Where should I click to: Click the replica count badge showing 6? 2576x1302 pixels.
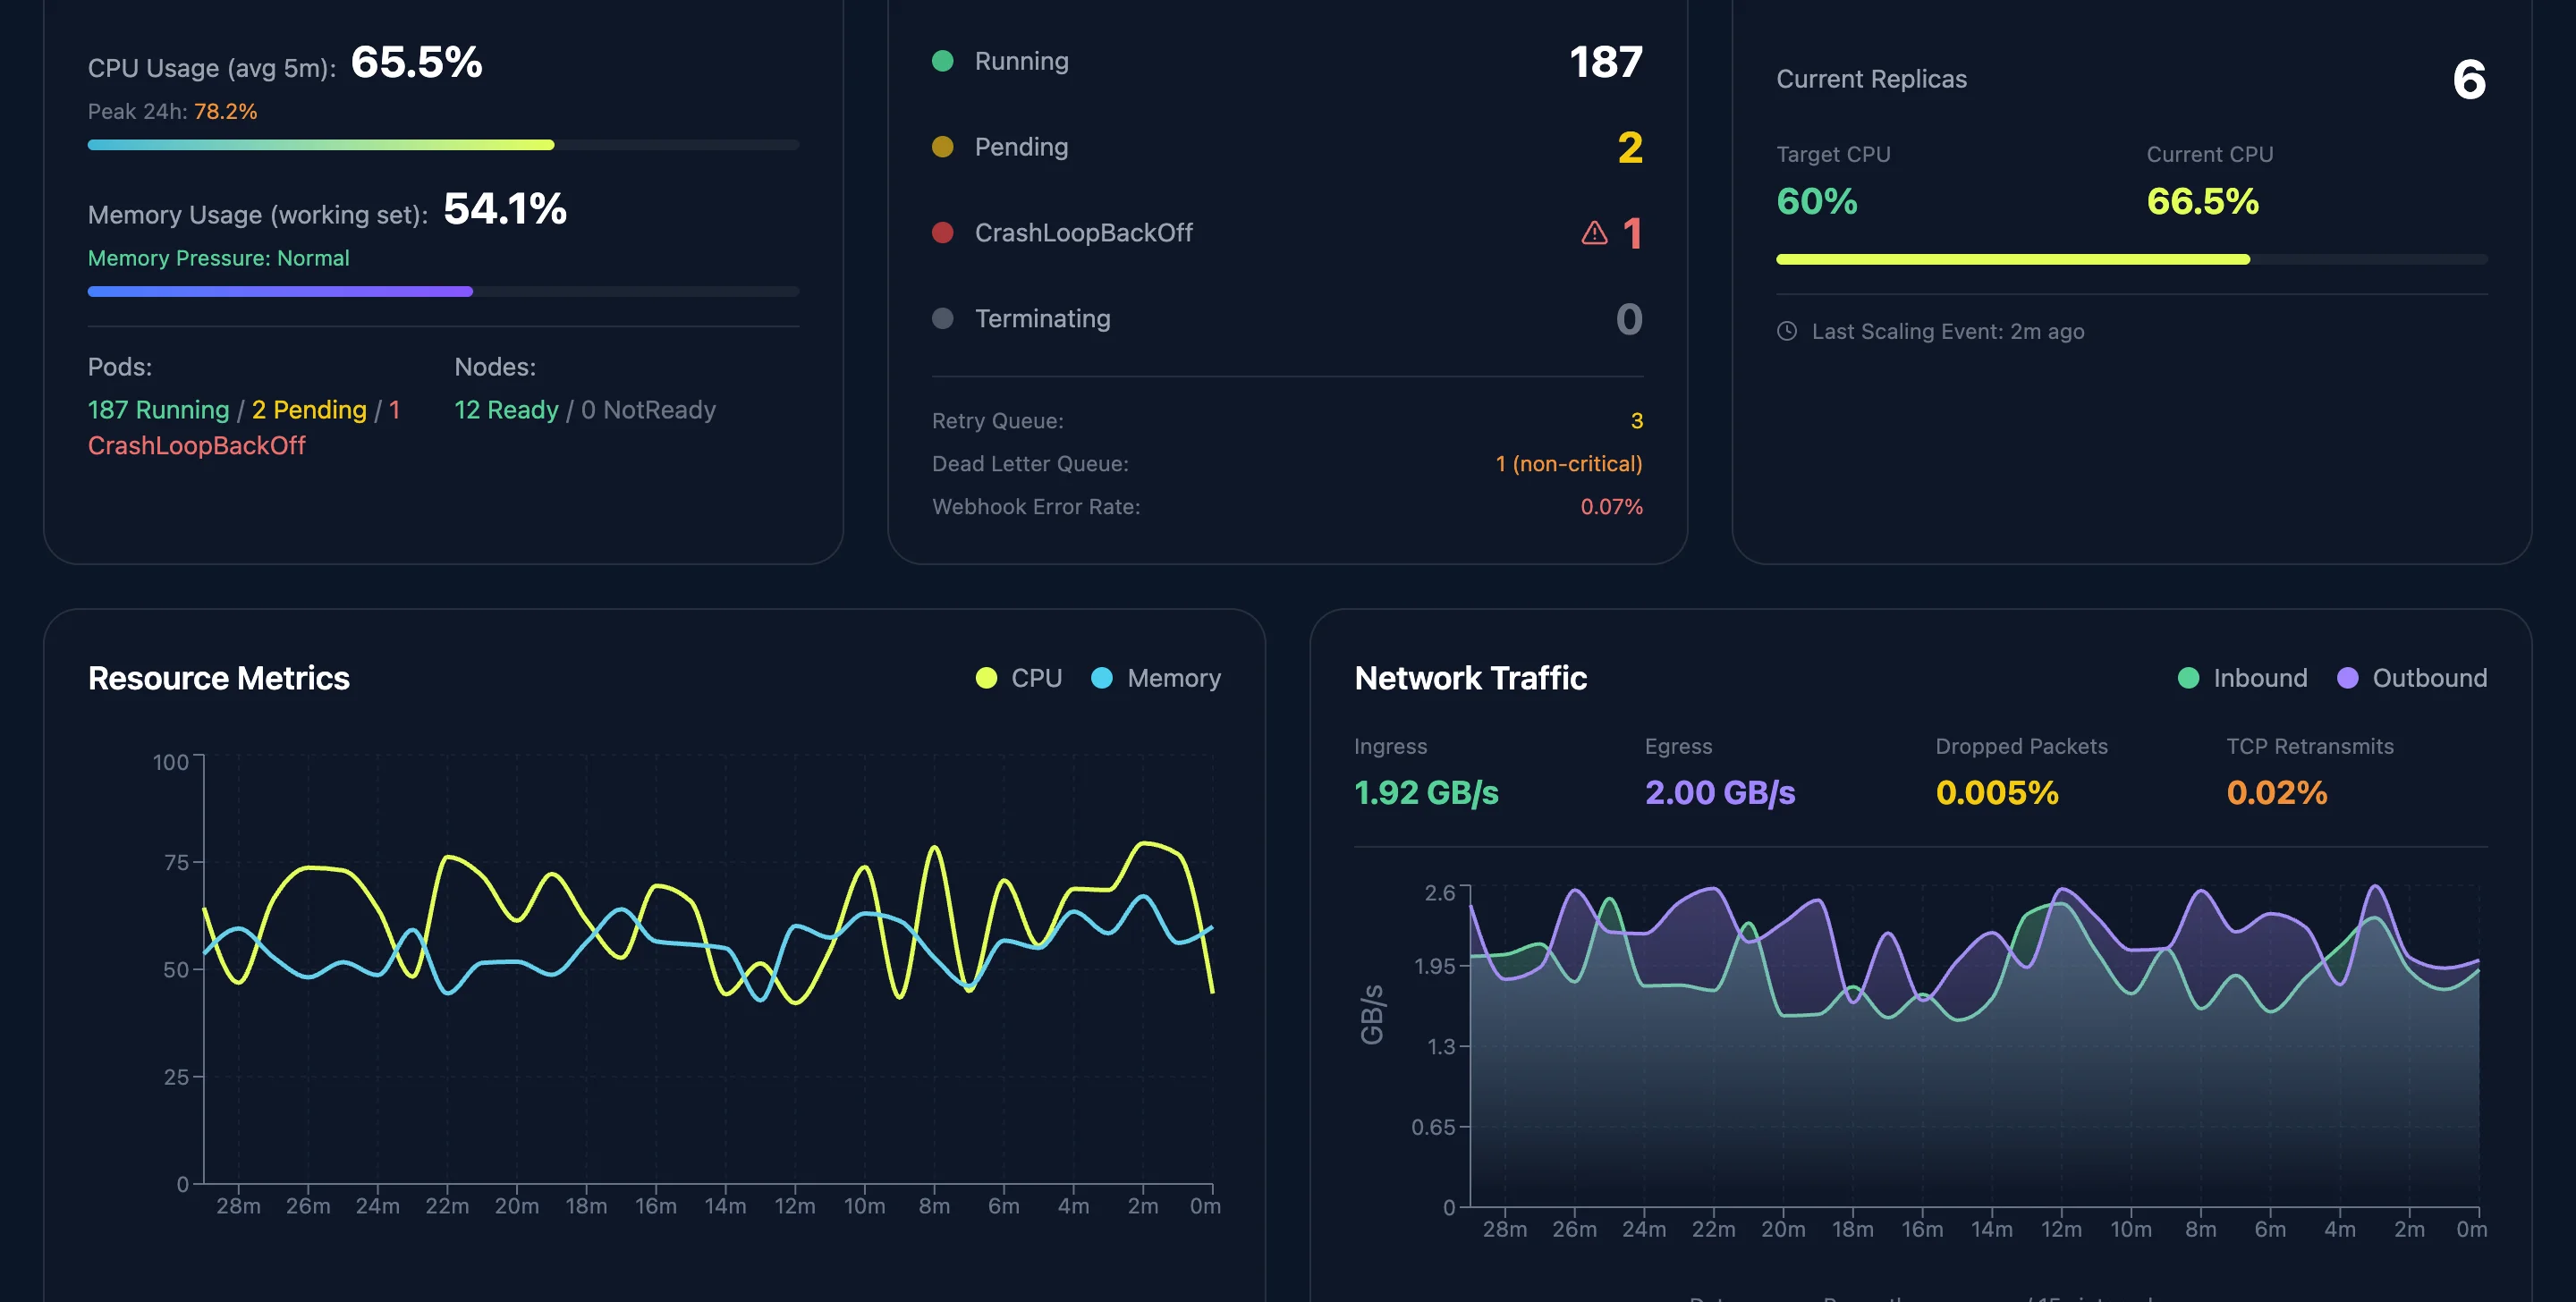pyautogui.click(x=2468, y=80)
